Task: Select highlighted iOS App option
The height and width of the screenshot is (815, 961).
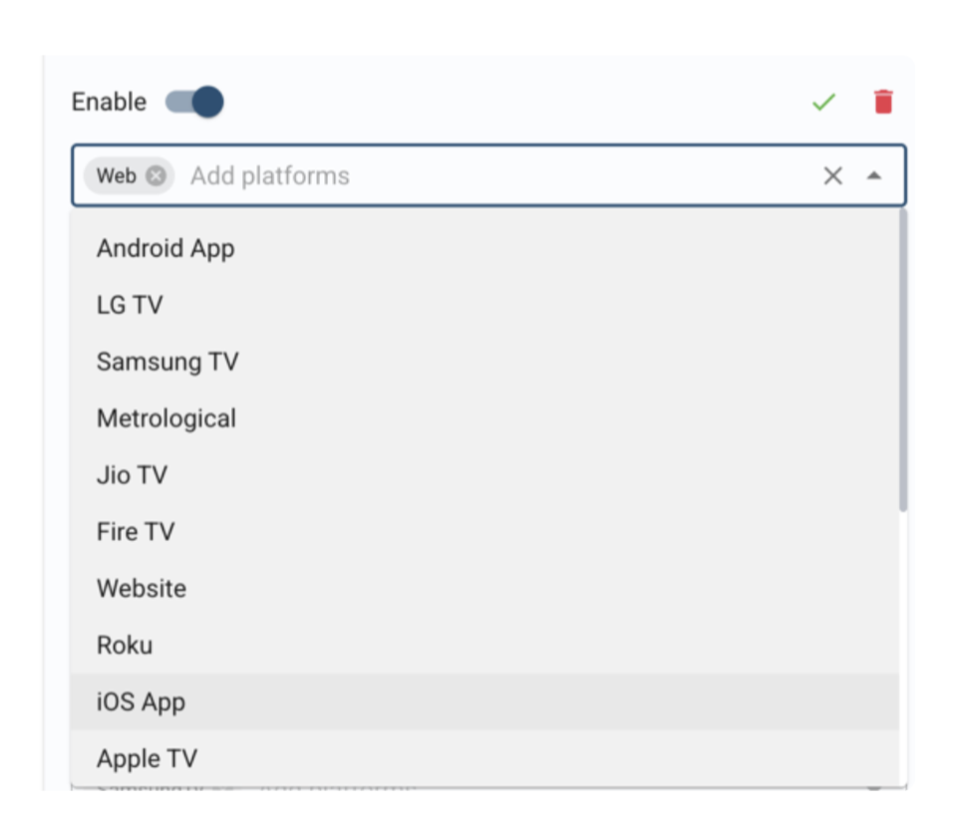Action: point(484,701)
